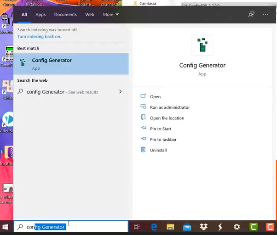Click inside the taskbar search box

92,227
